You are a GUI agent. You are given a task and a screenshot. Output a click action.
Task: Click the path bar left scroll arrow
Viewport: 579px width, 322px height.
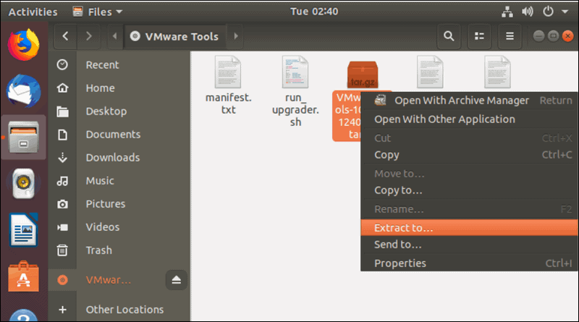114,36
